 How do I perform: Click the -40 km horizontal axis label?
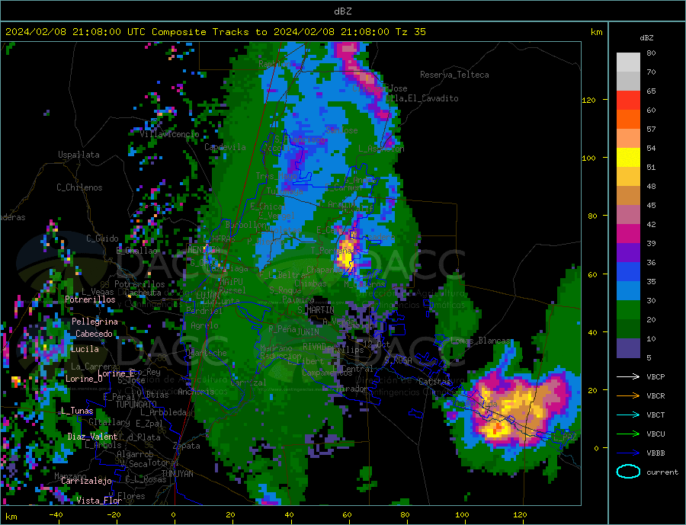click(x=56, y=515)
